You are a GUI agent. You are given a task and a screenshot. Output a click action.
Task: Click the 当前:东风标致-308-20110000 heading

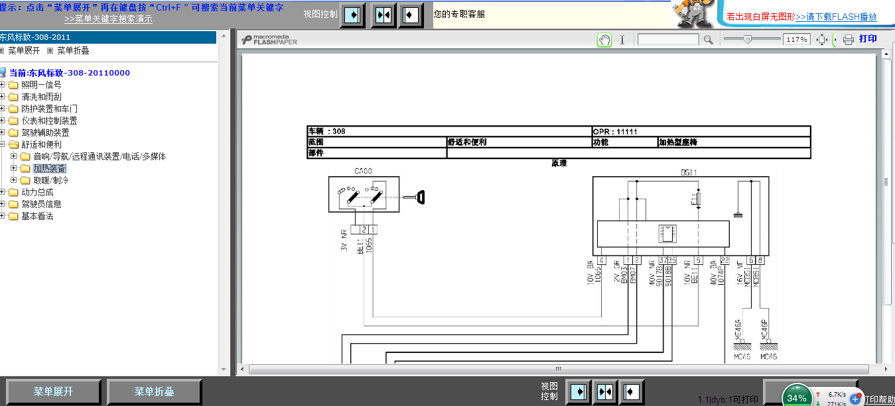pos(69,73)
